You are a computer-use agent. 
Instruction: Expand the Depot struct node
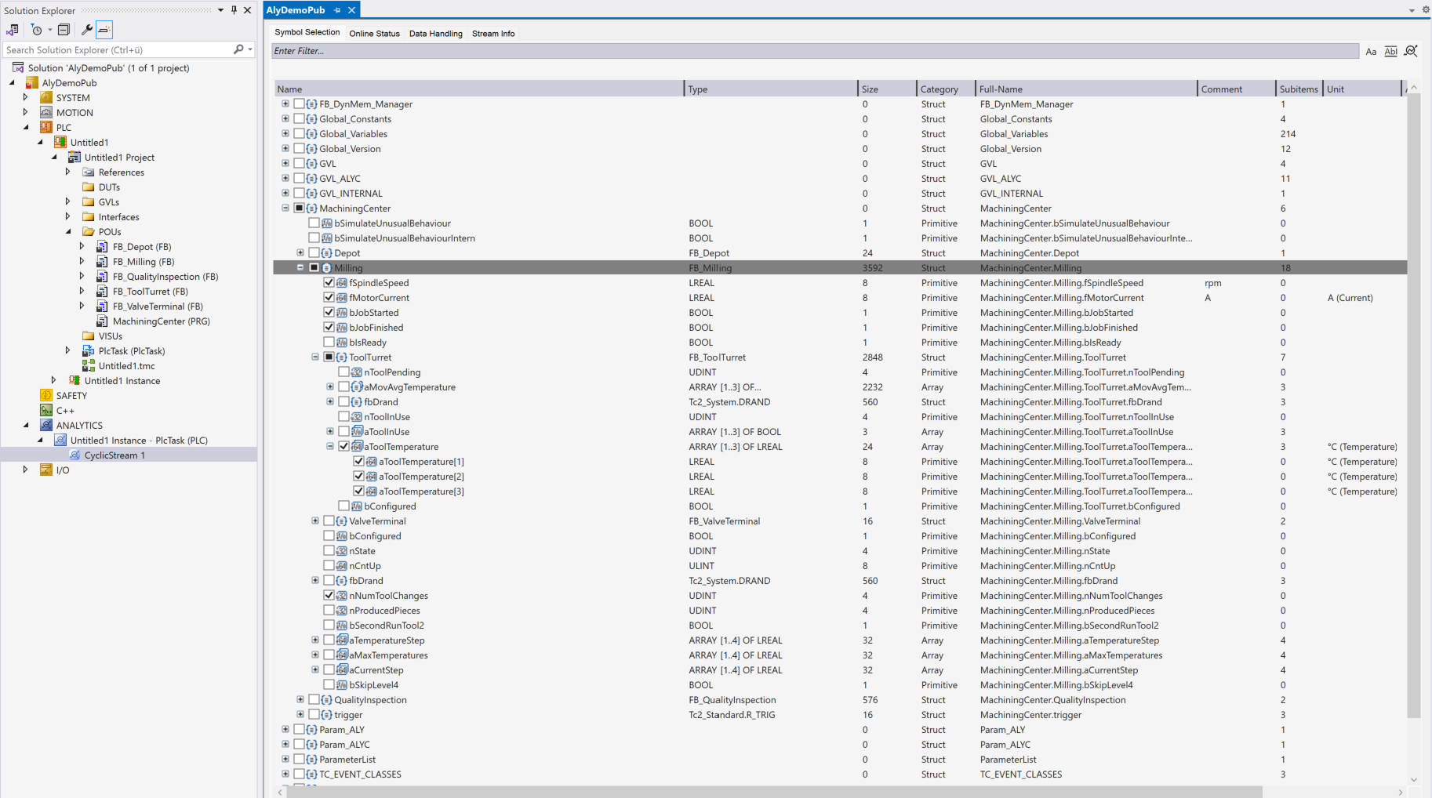tap(300, 252)
